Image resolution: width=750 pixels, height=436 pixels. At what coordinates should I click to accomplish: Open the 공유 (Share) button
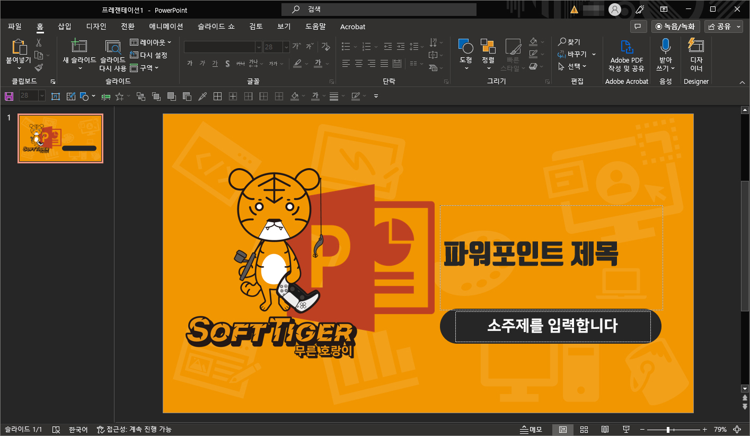point(724,26)
